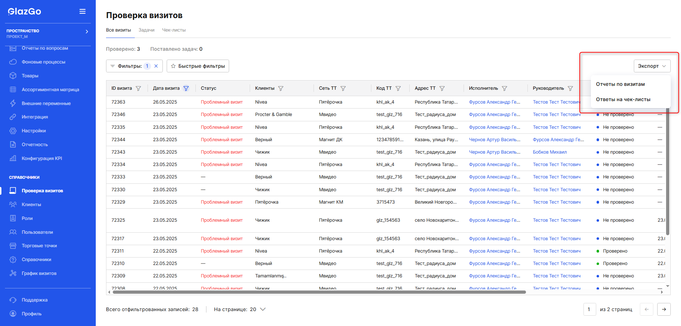The image size is (681, 326).
Task: Click the filter icon in Сеть ТТ column
Action: [x=343, y=88]
